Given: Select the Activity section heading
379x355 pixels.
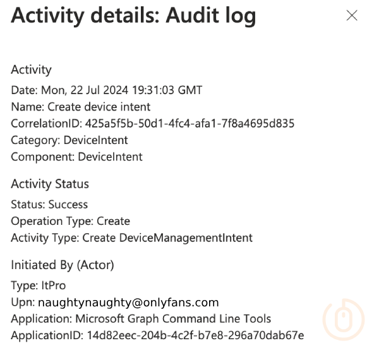Looking at the screenshot, I should point(31,69).
